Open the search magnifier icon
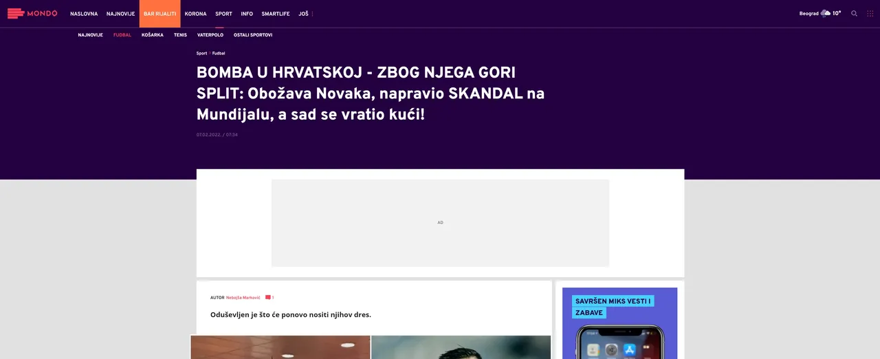The image size is (880, 359). (x=855, y=14)
